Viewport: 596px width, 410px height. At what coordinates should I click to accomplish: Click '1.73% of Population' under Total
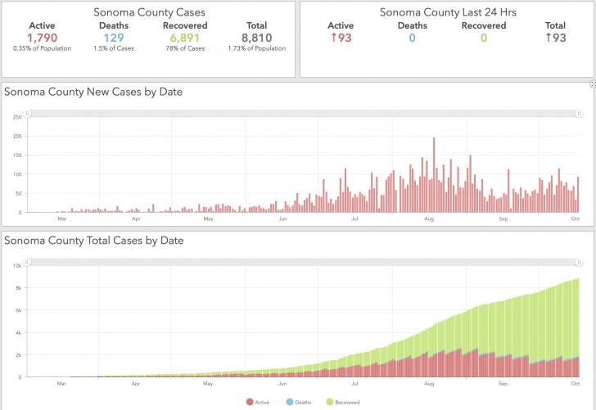[x=257, y=48]
